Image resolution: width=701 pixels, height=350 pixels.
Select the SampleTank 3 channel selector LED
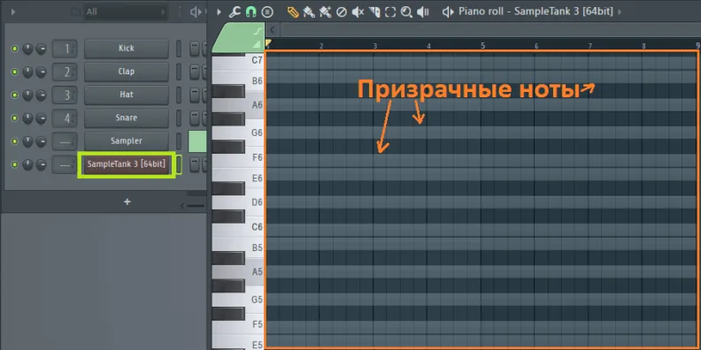pos(179,164)
